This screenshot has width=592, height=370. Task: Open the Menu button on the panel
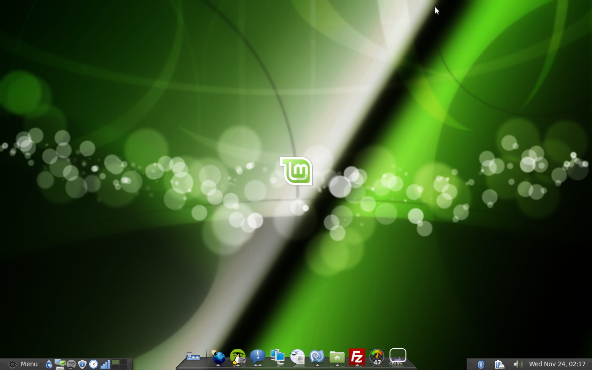23,364
